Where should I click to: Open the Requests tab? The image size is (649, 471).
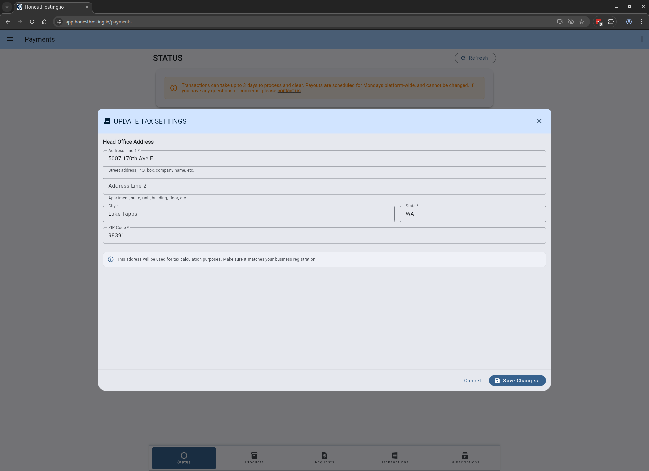pyautogui.click(x=324, y=458)
